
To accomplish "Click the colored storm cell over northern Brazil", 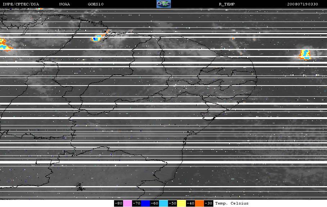I will (x=96, y=38).
